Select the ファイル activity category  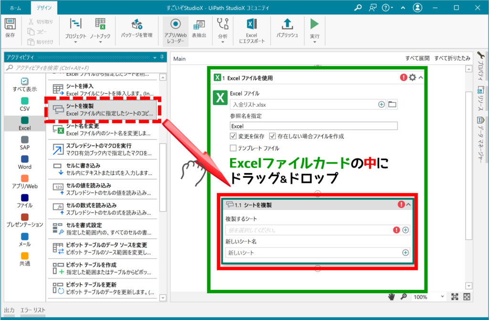[25, 201]
